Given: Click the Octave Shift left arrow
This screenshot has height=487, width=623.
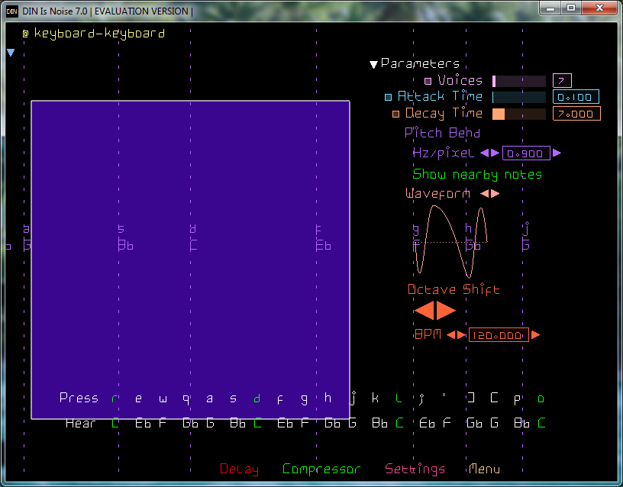Looking at the screenshot, I should coord(424,311).
